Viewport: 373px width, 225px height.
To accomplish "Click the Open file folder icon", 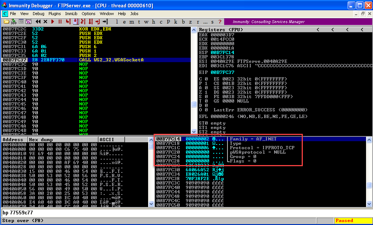I will coord(6,22).
